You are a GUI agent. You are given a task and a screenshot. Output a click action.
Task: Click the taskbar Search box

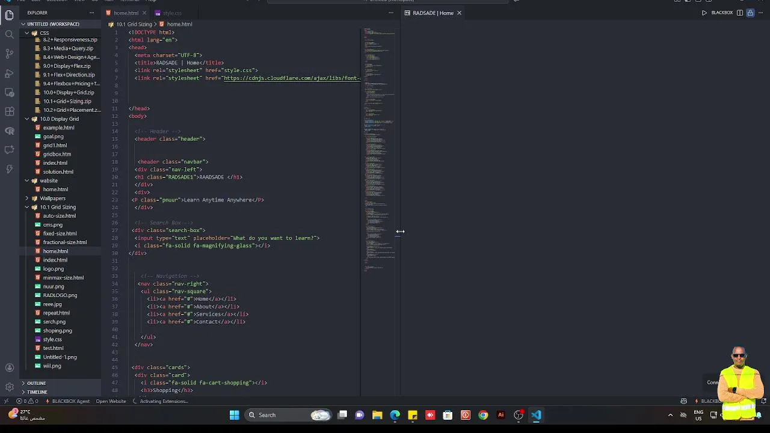coord(289,415)
